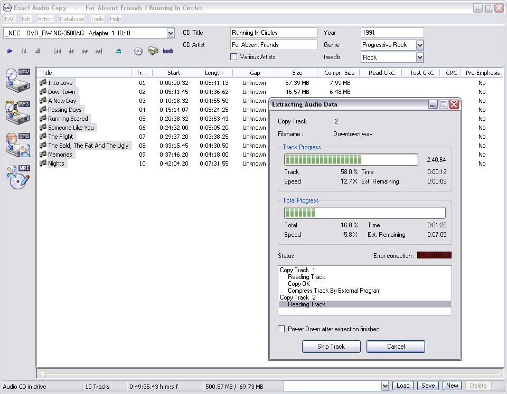Click the Compr. Size column header

point(339,73)
